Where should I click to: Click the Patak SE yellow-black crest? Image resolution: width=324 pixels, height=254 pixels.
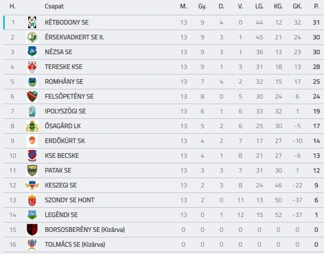coord(32,170)
